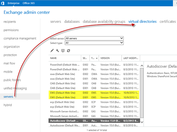Image resolution: width=177 pixels, height=132 pixels.
Task: Select ecp (Default Web Site) EX01 row
Action: point(94,107)
